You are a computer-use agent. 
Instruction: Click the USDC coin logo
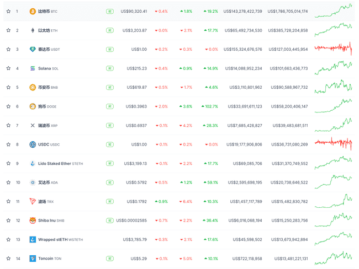click(33, 144)
